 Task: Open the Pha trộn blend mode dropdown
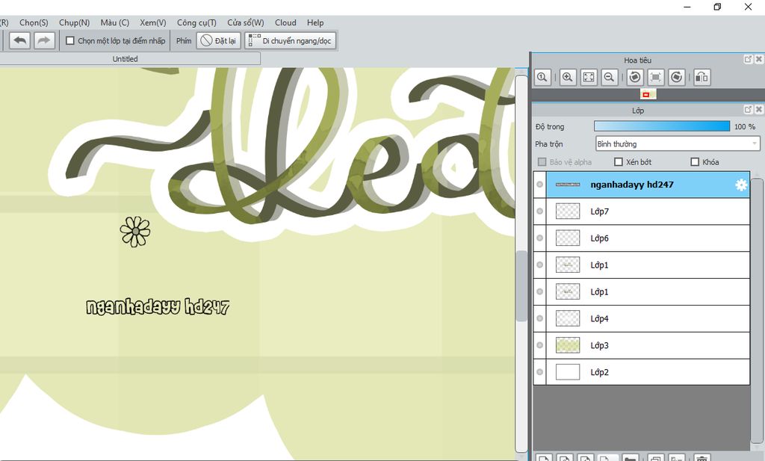click(x=678, y=144)
